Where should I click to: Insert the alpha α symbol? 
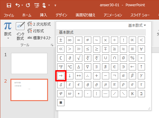[124, 76]
